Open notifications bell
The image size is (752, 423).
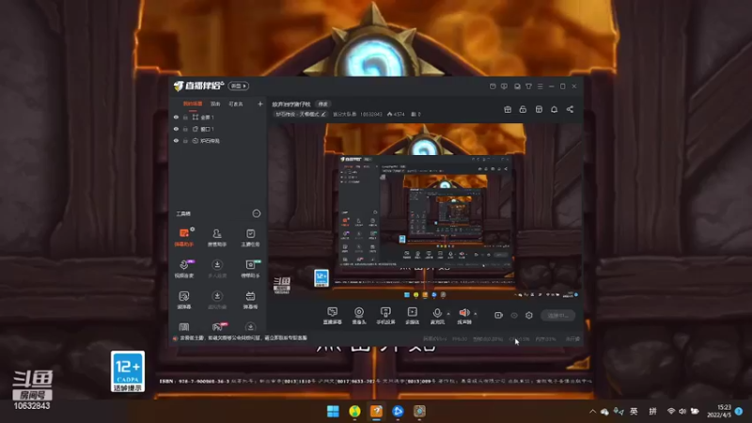coord(554,109)
